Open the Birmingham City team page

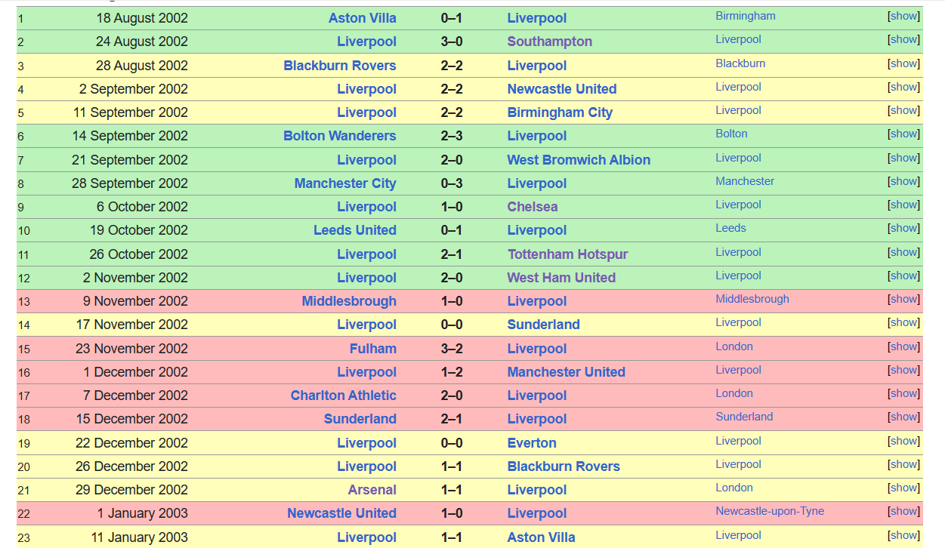[560, 112]
